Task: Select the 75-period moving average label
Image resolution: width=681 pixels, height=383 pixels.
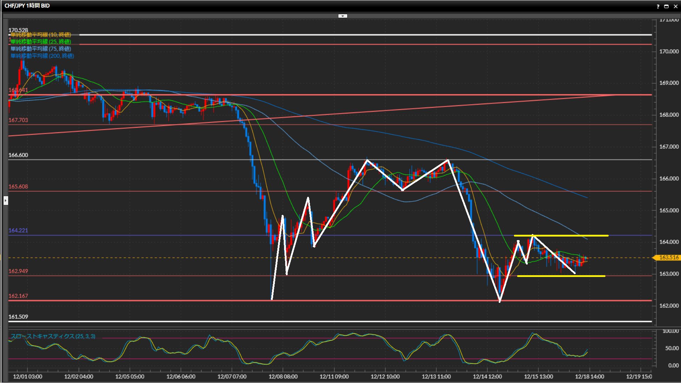Action: (40, 49)
